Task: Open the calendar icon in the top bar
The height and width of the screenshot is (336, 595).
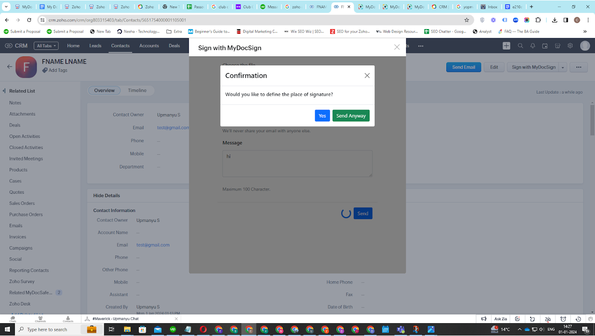Action: pyautogui.click(x=545, y=46)
